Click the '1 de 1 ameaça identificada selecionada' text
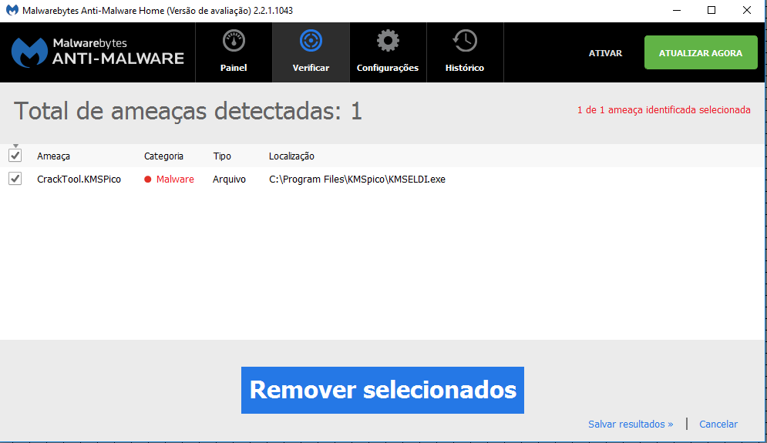Image resolution: width=767 pixels, height=443 pixels. [664, 110]
